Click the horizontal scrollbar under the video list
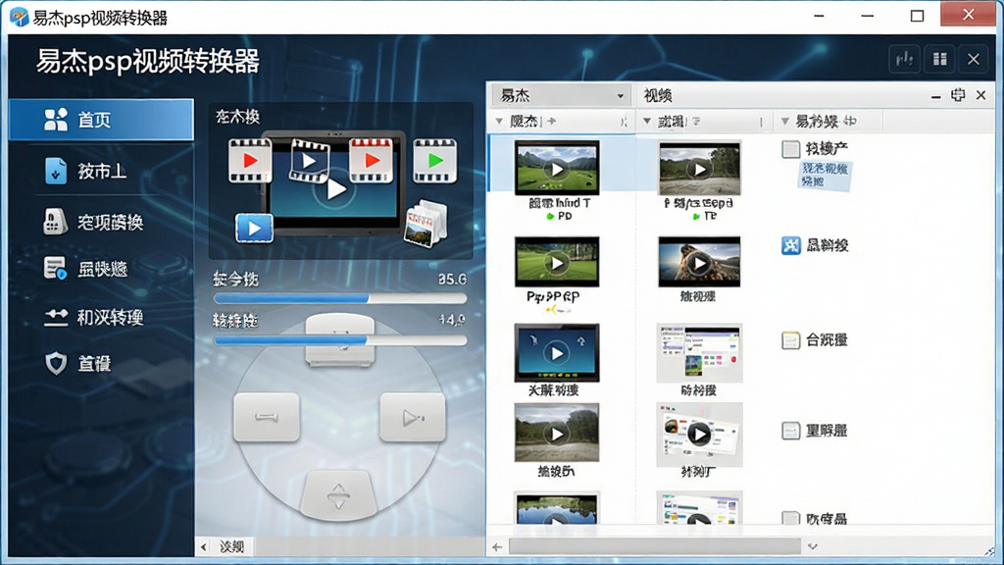 (x=654, y=546)
